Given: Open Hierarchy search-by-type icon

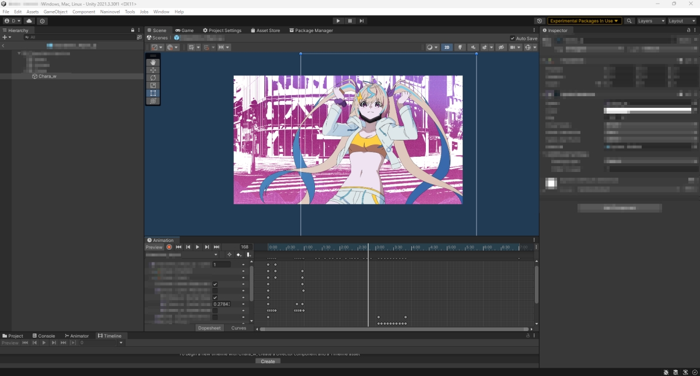Looking at the screenshot, I should click(139, 37).
